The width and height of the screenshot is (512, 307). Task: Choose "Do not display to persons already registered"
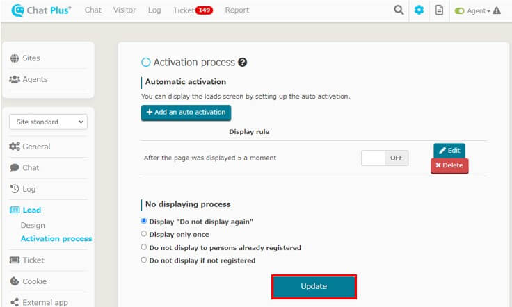pos(144,247)
